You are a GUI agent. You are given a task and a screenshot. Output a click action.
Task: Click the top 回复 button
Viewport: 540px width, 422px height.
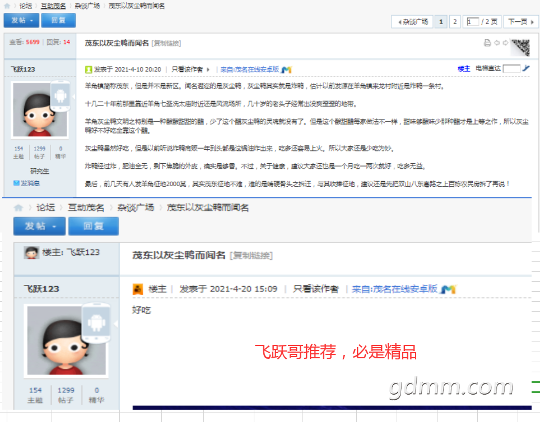[x=58, y=20]
